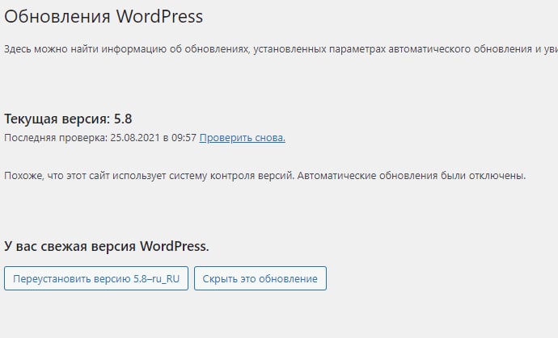The height and width of the screenshot is (338, 558).
Task: Click the 'У вас свежая версия WordPress.' heading
Action: tap(107, 246)
